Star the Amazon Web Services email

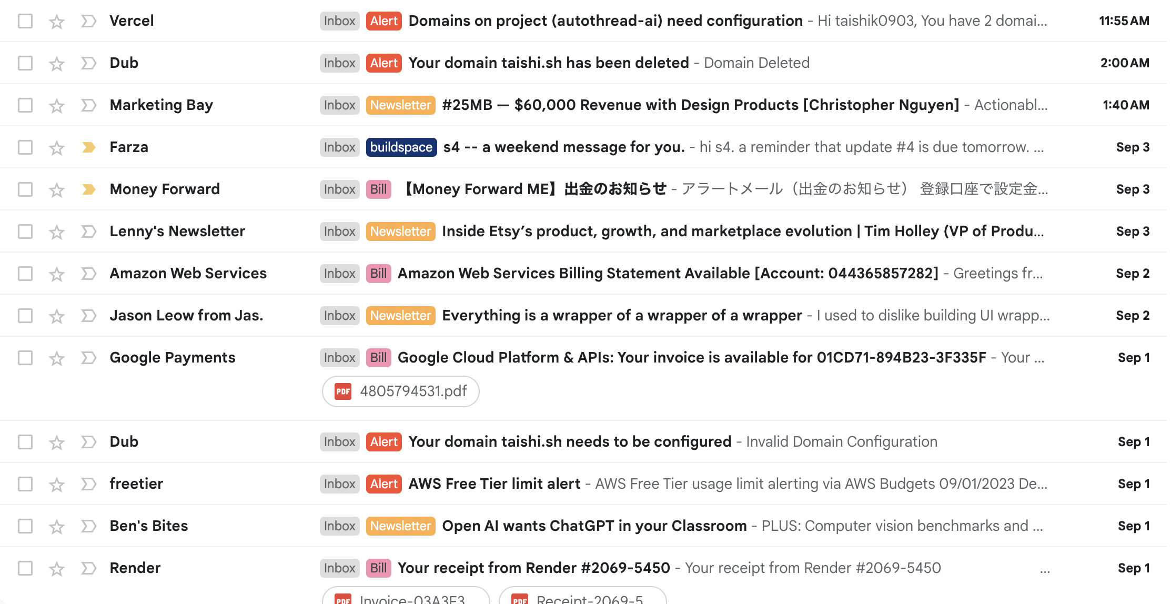coord(57,274)
